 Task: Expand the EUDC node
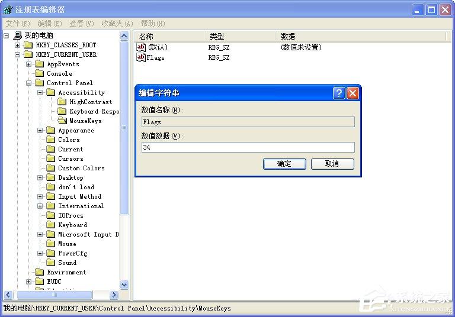click(28, 282)
